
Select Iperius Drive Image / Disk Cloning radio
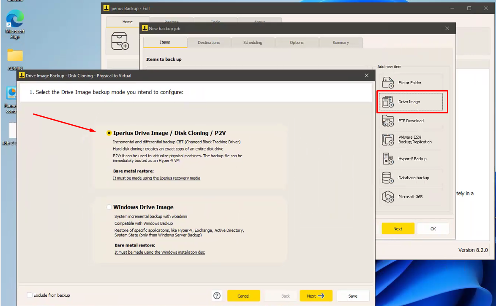tap(109, 133)
